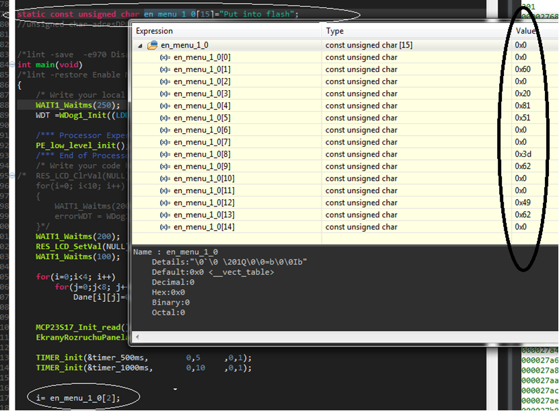The height and width of the screenshot is (411, 559).
Task: Click value 0x62 of en_menu_1_0[13]
Action: pyautogui.click(x=522, y=215)
